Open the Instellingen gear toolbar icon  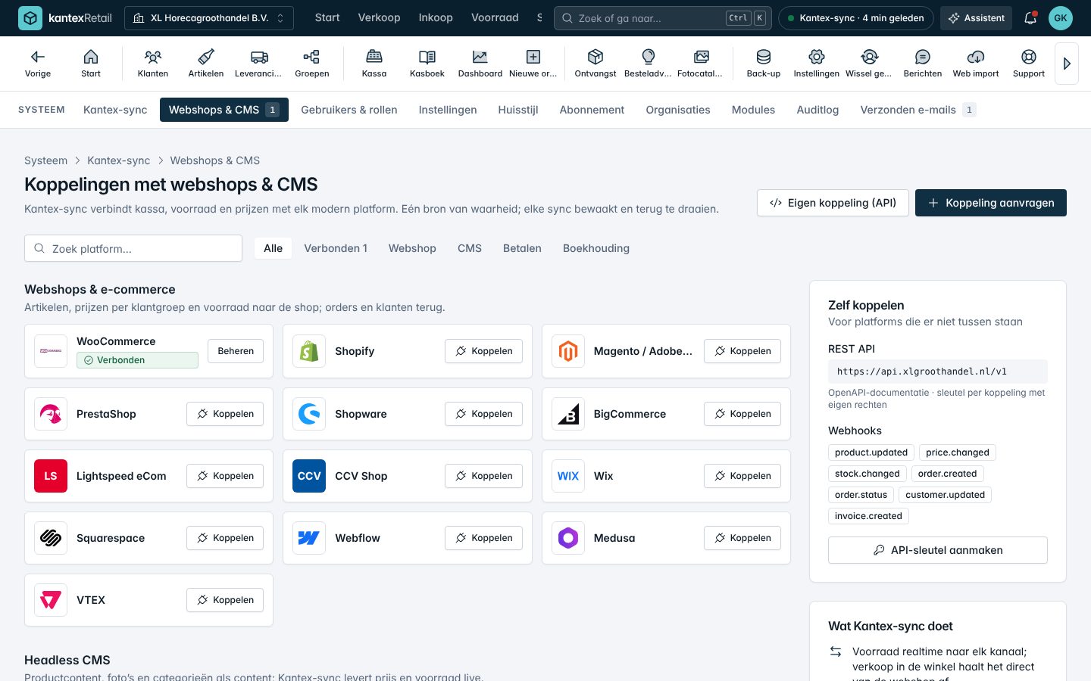[x=817, y=64]
